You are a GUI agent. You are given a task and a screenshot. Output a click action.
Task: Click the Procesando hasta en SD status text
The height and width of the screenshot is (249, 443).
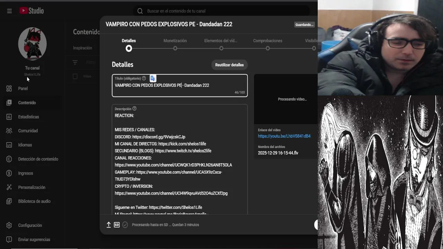pyautogui.click(x=165, y=225)
